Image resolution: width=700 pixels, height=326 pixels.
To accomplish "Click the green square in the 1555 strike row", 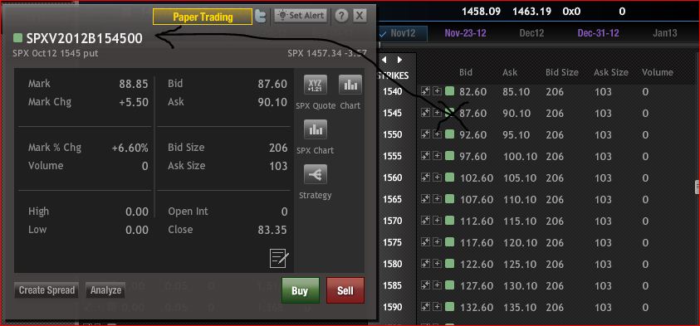I will [449, 156].
